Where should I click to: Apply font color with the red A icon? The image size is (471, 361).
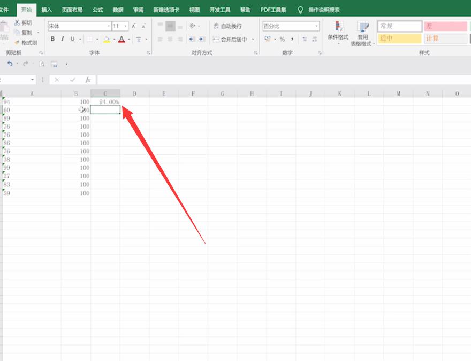[x=121, y=39]
